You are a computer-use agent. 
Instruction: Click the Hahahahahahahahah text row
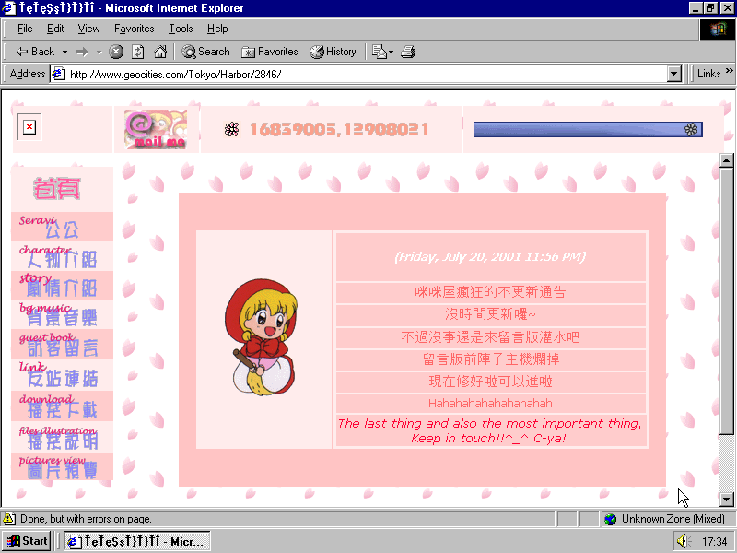491,404
